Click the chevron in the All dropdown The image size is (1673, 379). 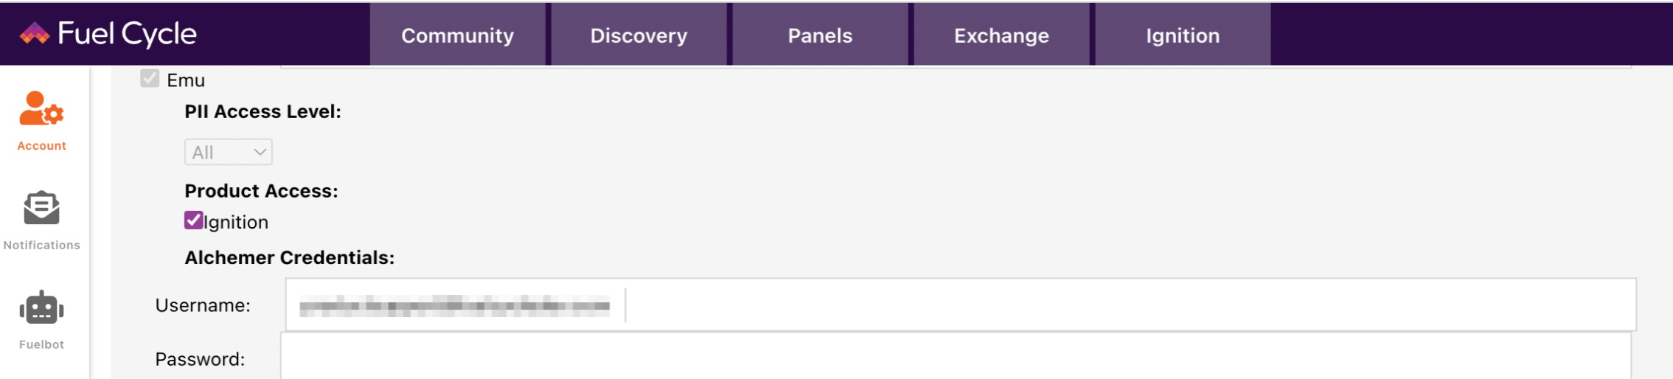pos(260,152)
